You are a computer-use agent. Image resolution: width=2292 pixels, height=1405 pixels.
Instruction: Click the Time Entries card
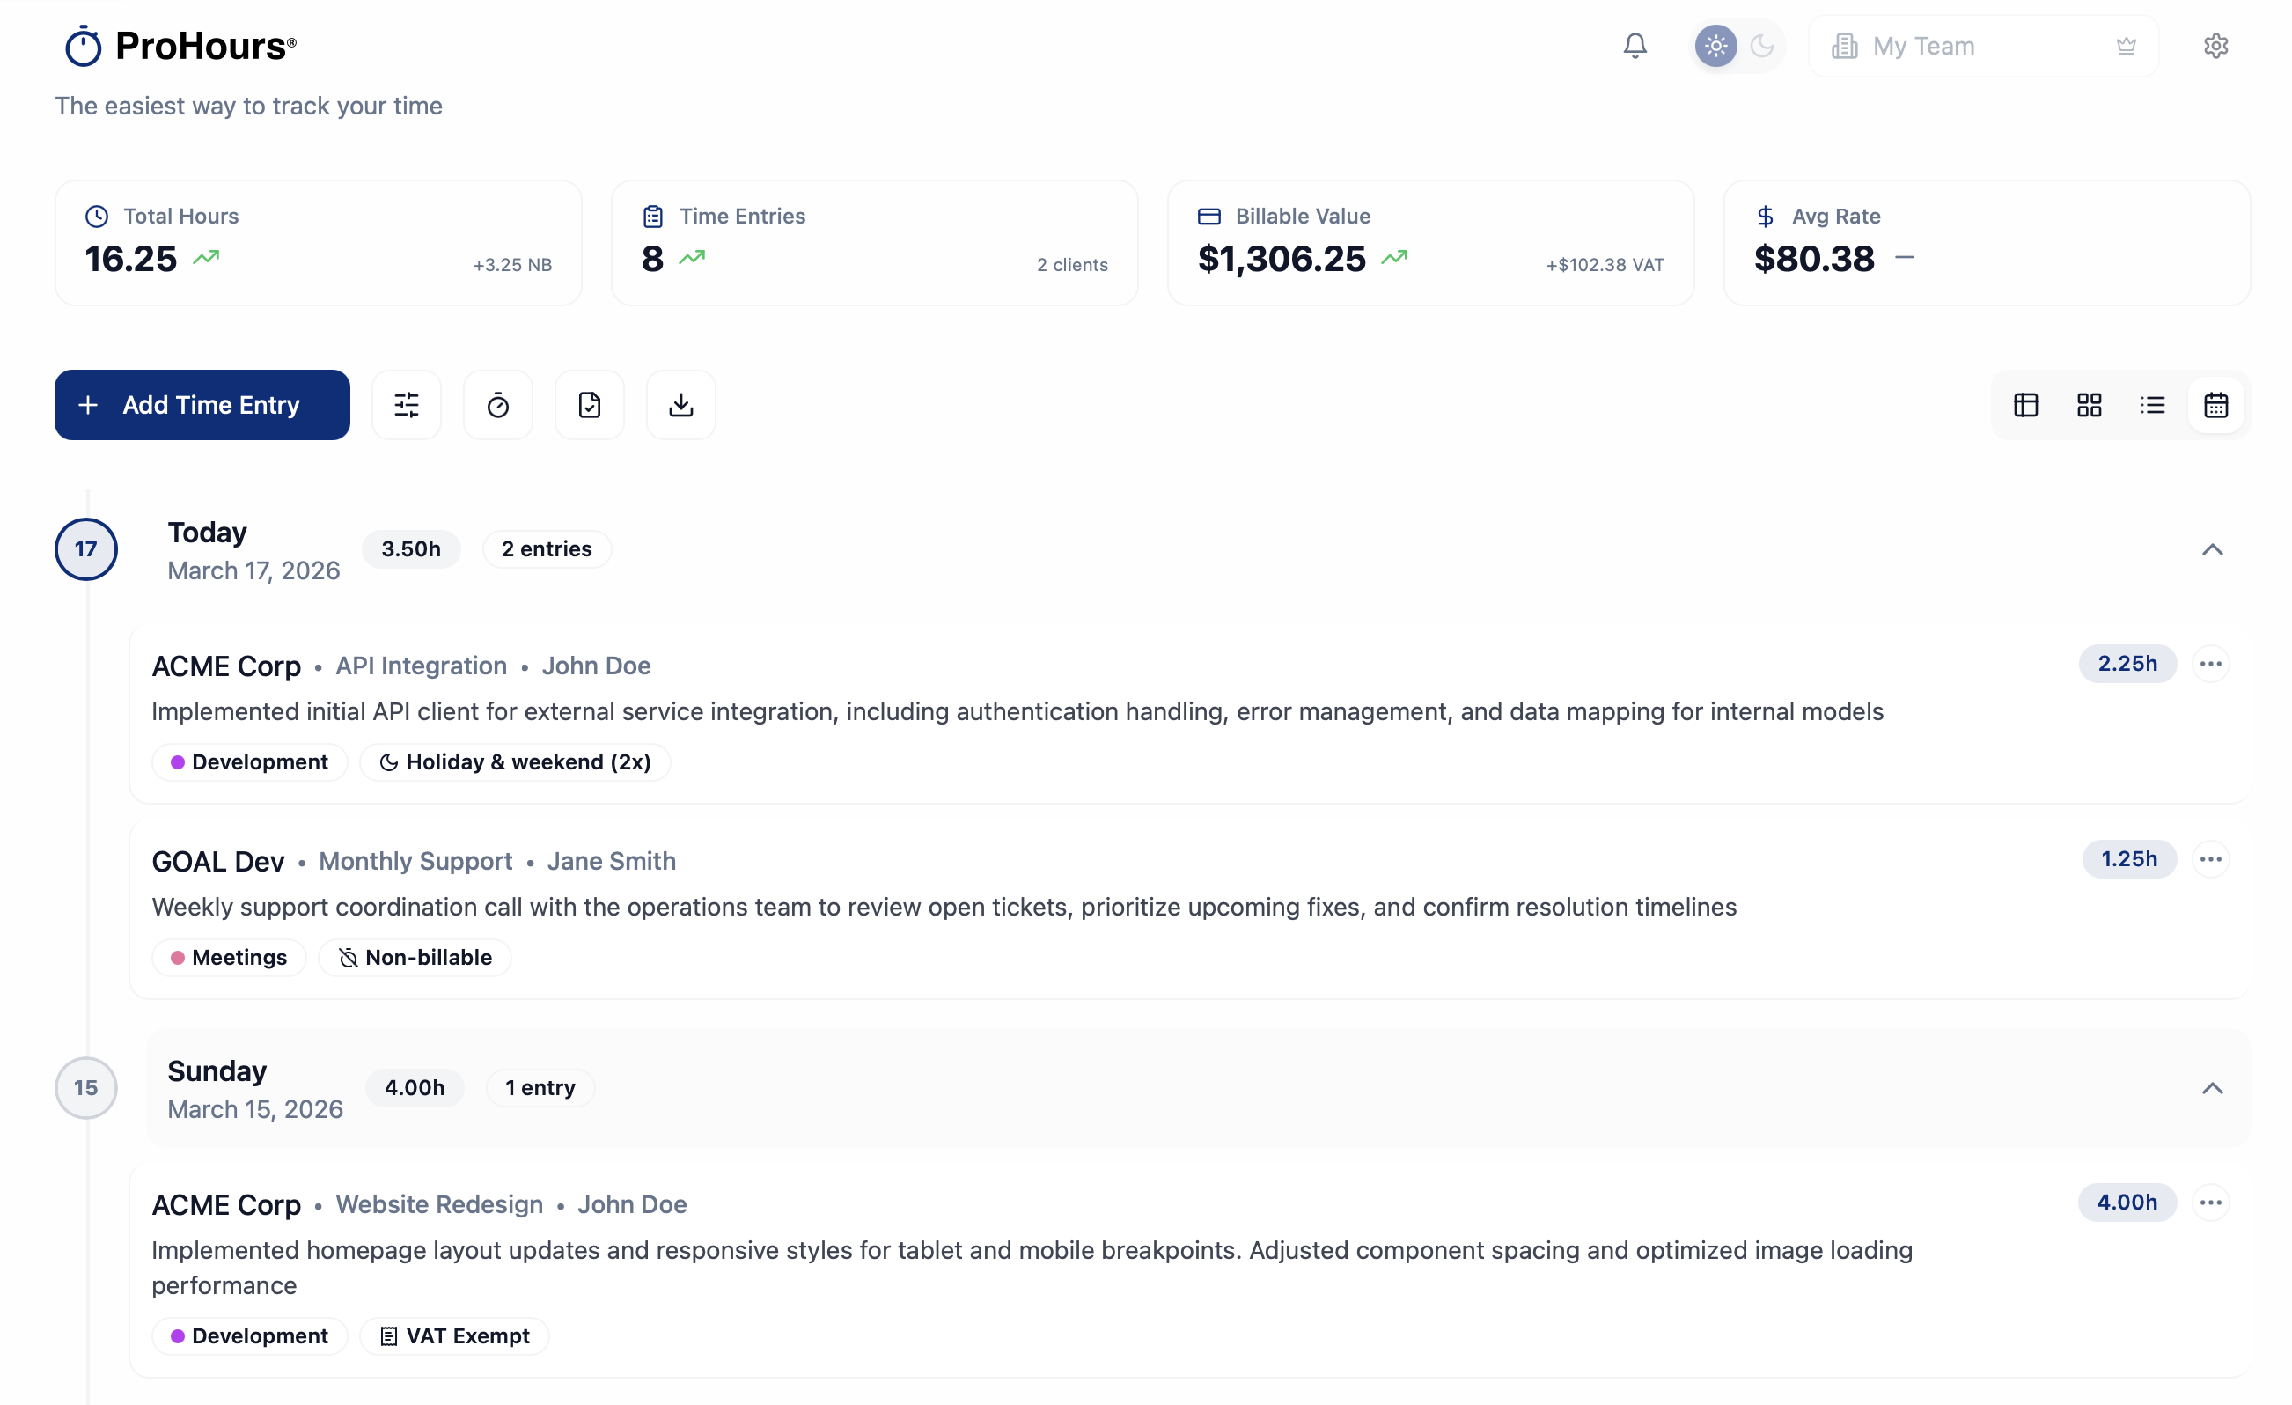874,243
